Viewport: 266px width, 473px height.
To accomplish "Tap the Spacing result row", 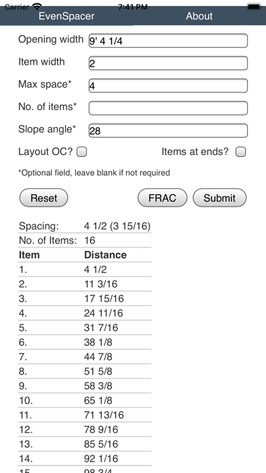I will pos(85,226).
